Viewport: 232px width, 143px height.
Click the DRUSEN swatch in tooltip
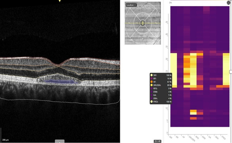[x=152, y=85]
